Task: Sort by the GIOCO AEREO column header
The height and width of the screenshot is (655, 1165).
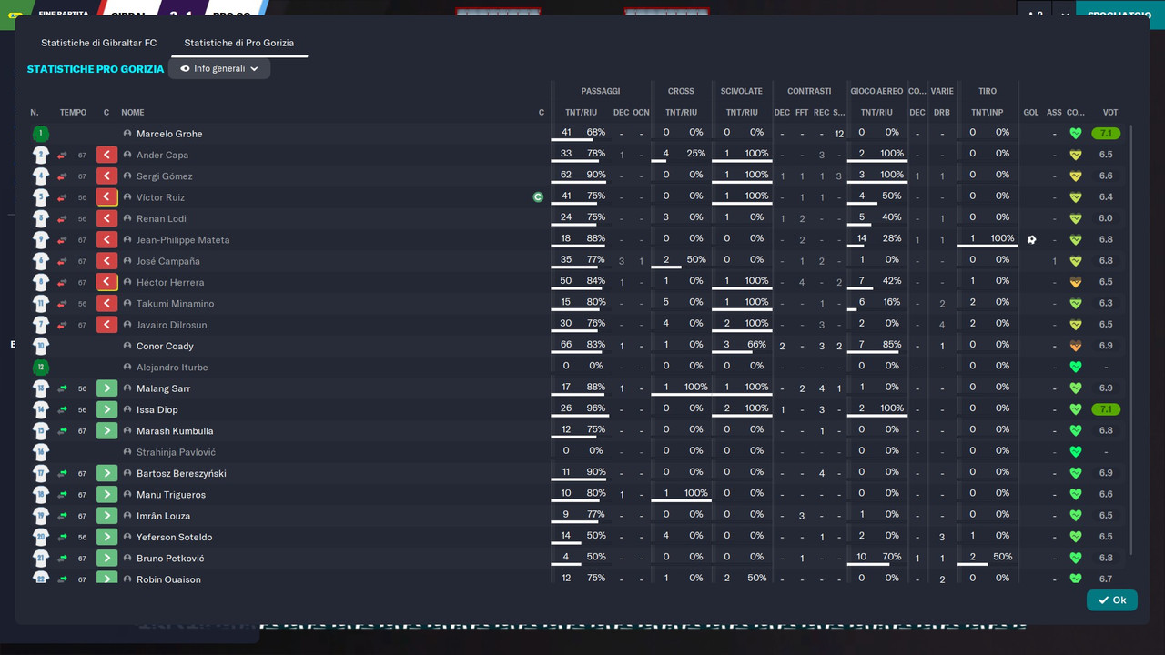Action: coord(876,91)
